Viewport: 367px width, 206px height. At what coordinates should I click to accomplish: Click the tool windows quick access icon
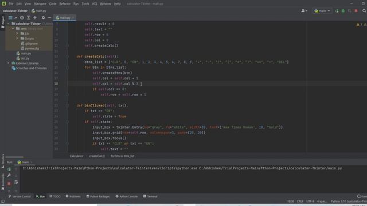[3, 201]
